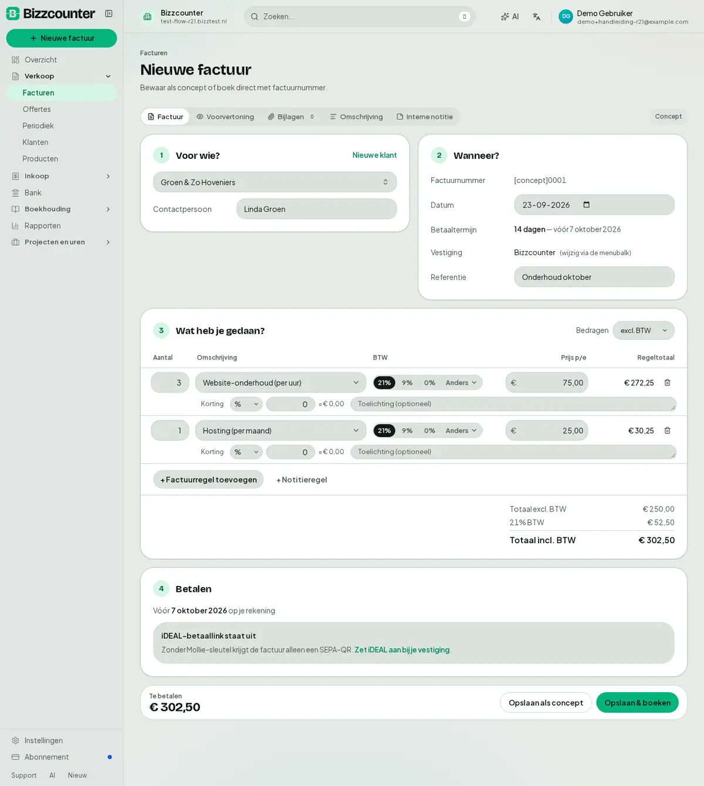Click the Contactpersoon field Linda Groen
Image resolution: width=704 pixels, height=786 pixels.
(x=316, y=209)
